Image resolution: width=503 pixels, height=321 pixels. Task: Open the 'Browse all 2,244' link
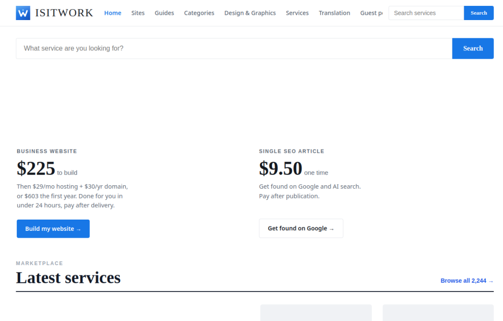(467, 281)
